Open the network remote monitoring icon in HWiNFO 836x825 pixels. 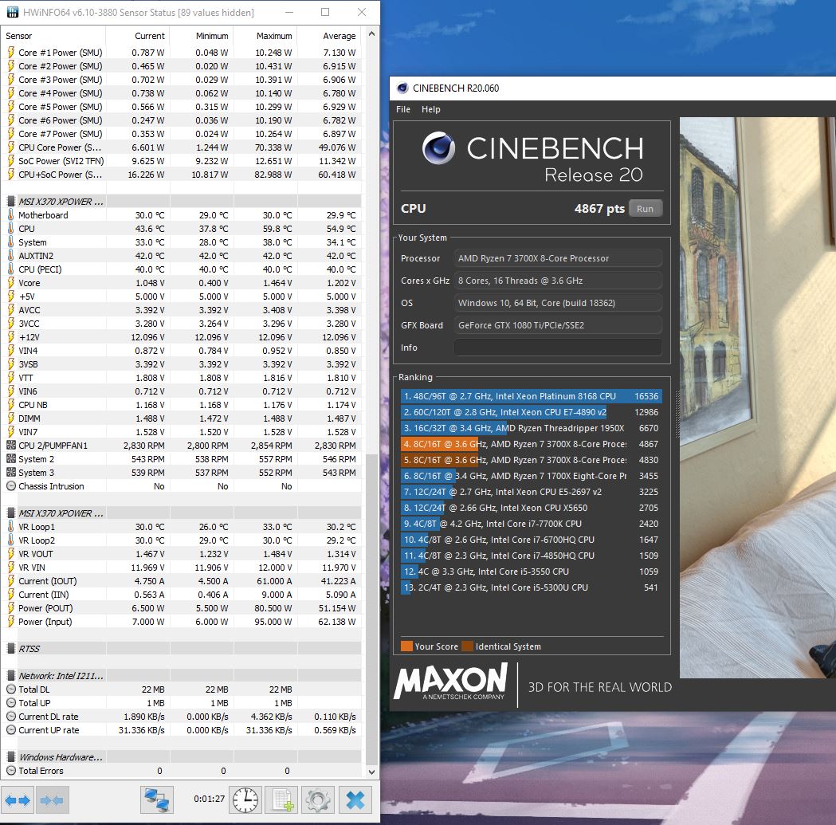click(157, 800)
